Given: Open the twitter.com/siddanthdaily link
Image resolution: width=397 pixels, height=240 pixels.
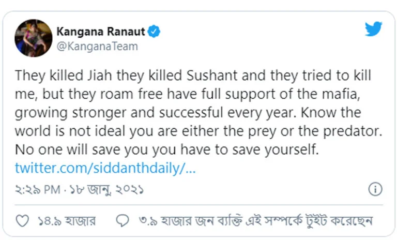Looking at the screenshot, I should 105,169.
